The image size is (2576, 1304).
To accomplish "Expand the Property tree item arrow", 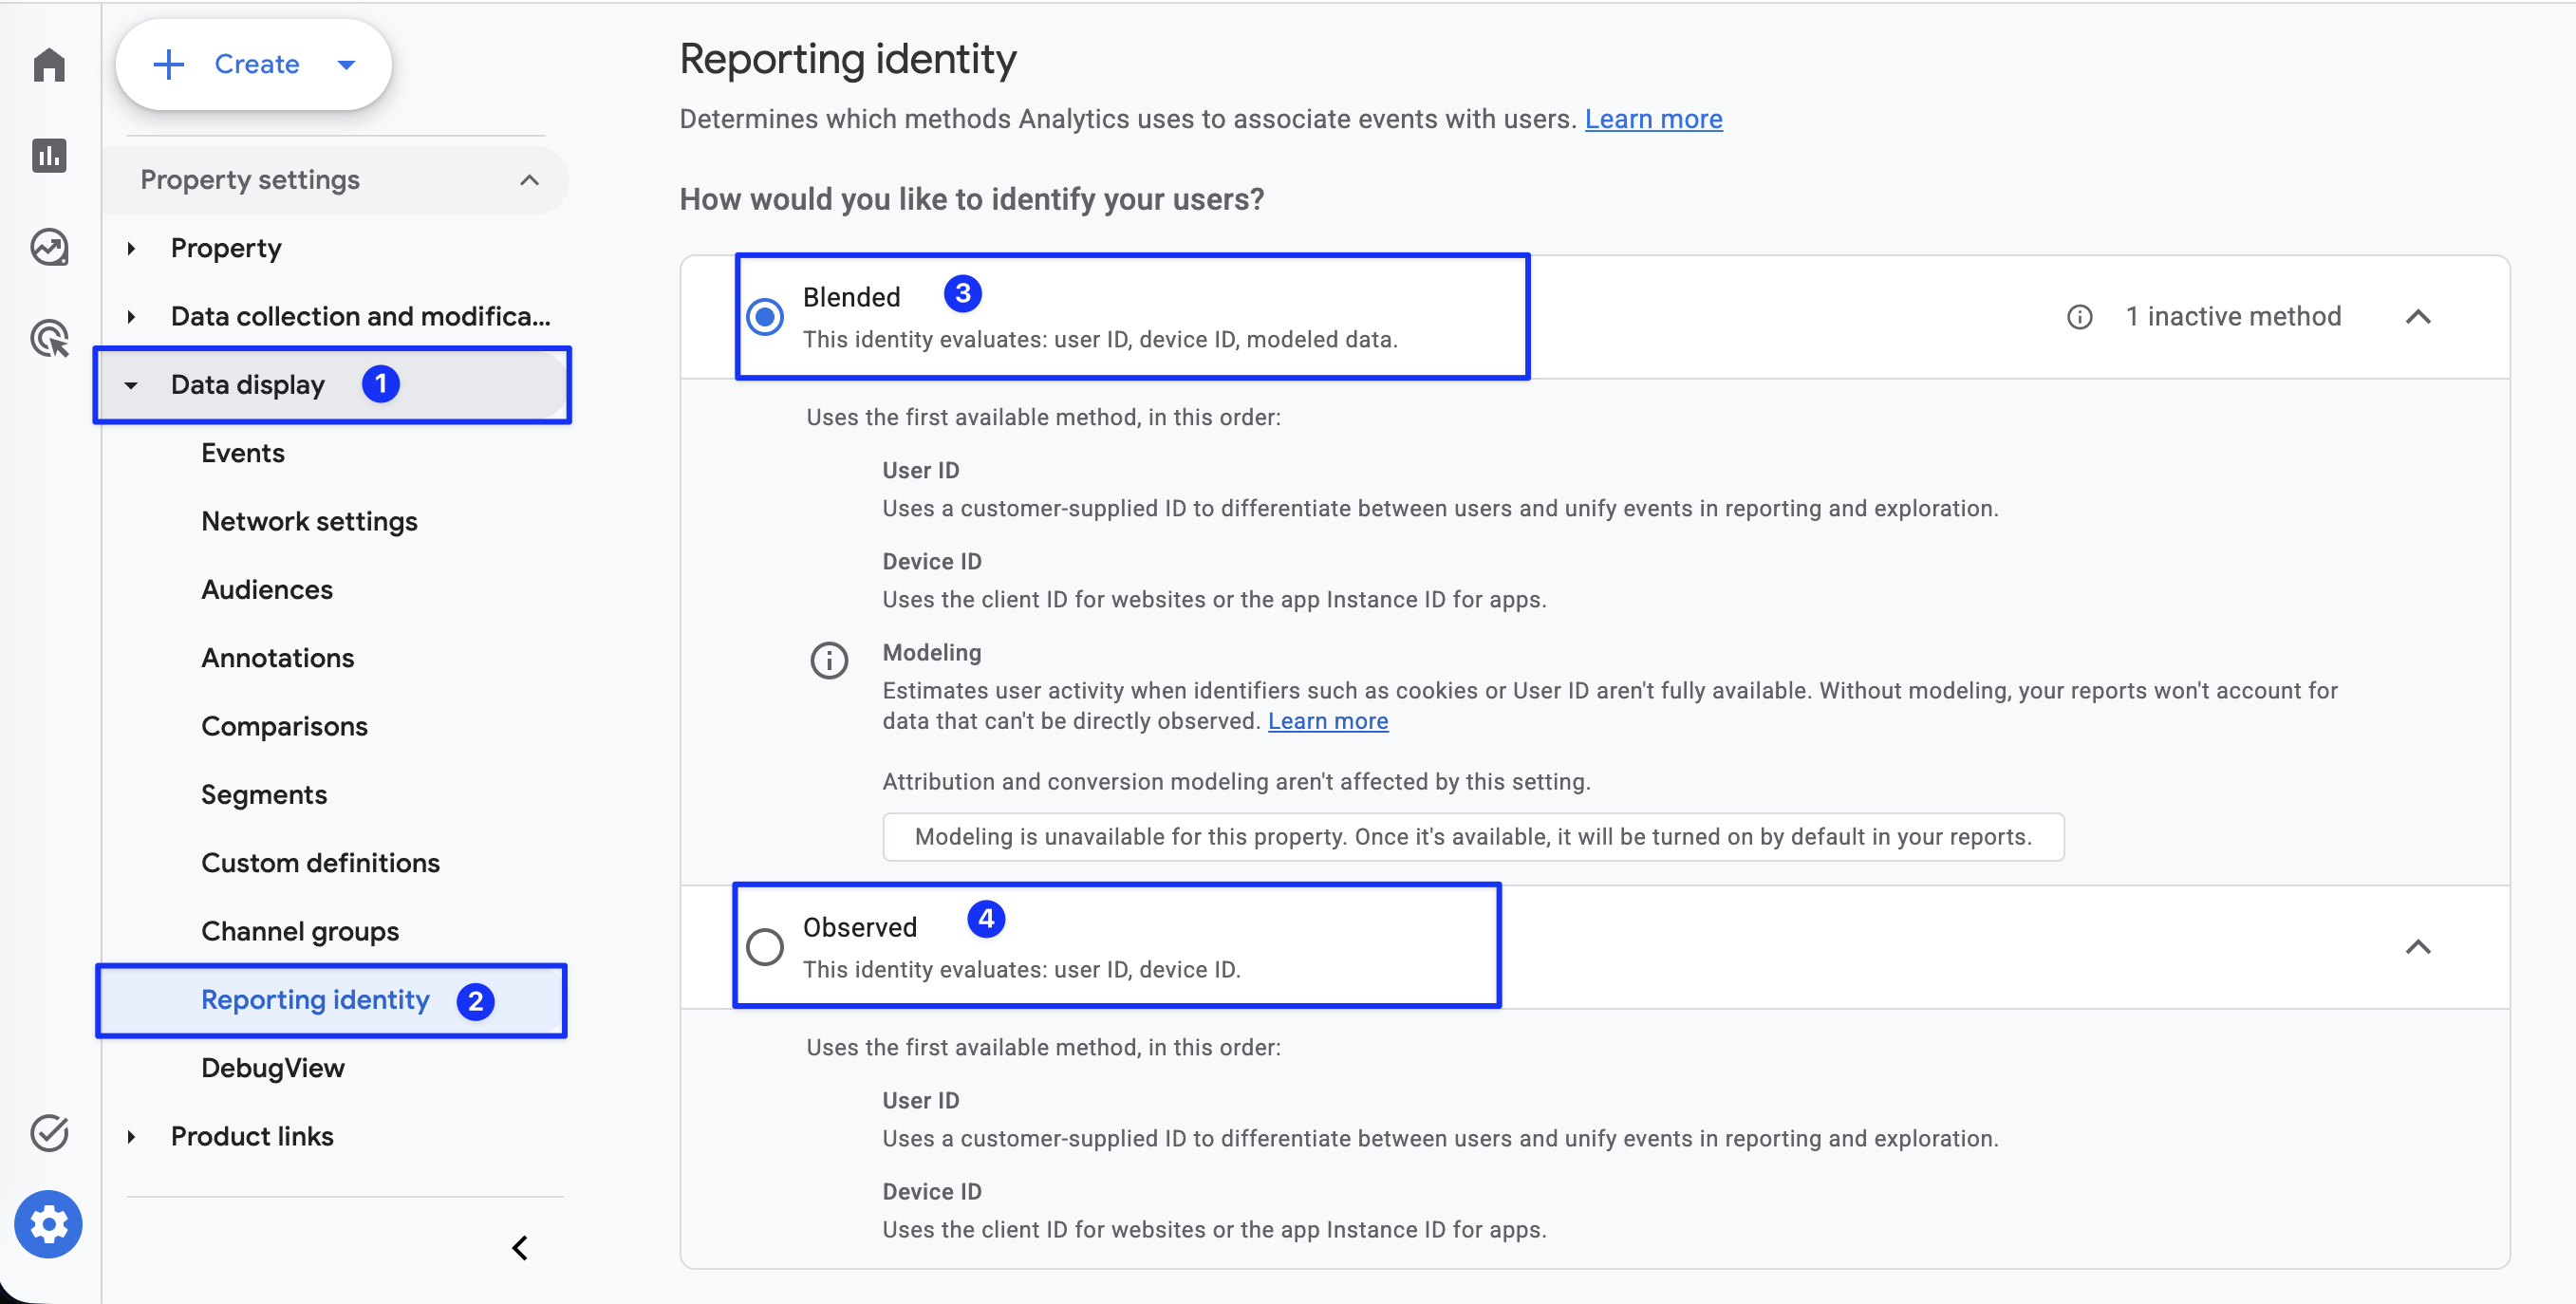I will point(130,248).
